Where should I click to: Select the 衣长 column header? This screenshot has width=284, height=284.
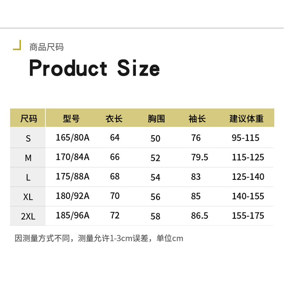click(x=114, y=119)
